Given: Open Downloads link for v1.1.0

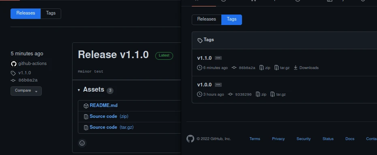Looking at the screenshot, I should point(309,68).
